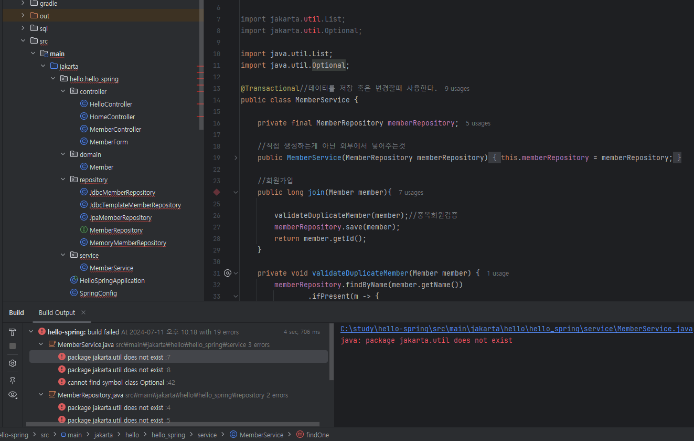This screenshot has height=441, width=694.
Task: Click the domain package icon
Action: (74, 154)
